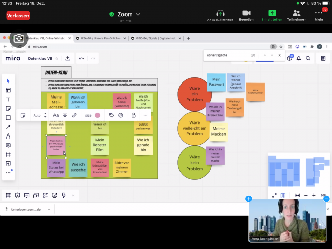The image size is (332, 249).
Task: Open Miro notifications bell
Action: [299, 58]
